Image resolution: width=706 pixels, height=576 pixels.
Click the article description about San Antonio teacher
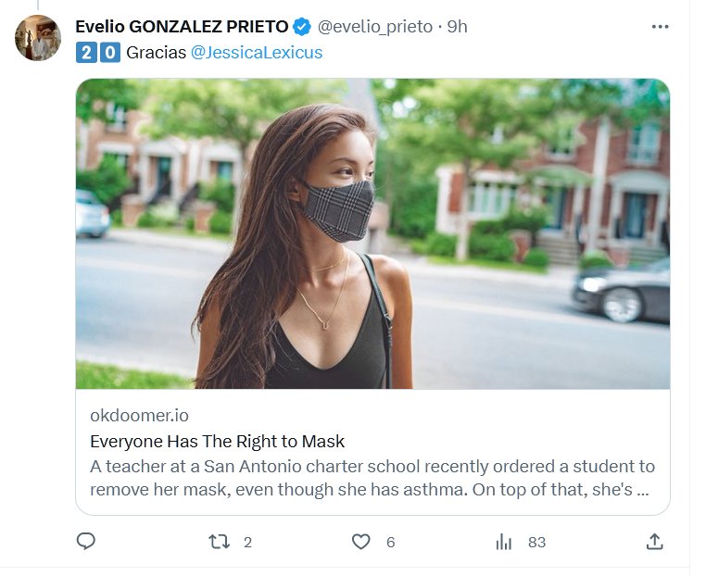point(372,478)
